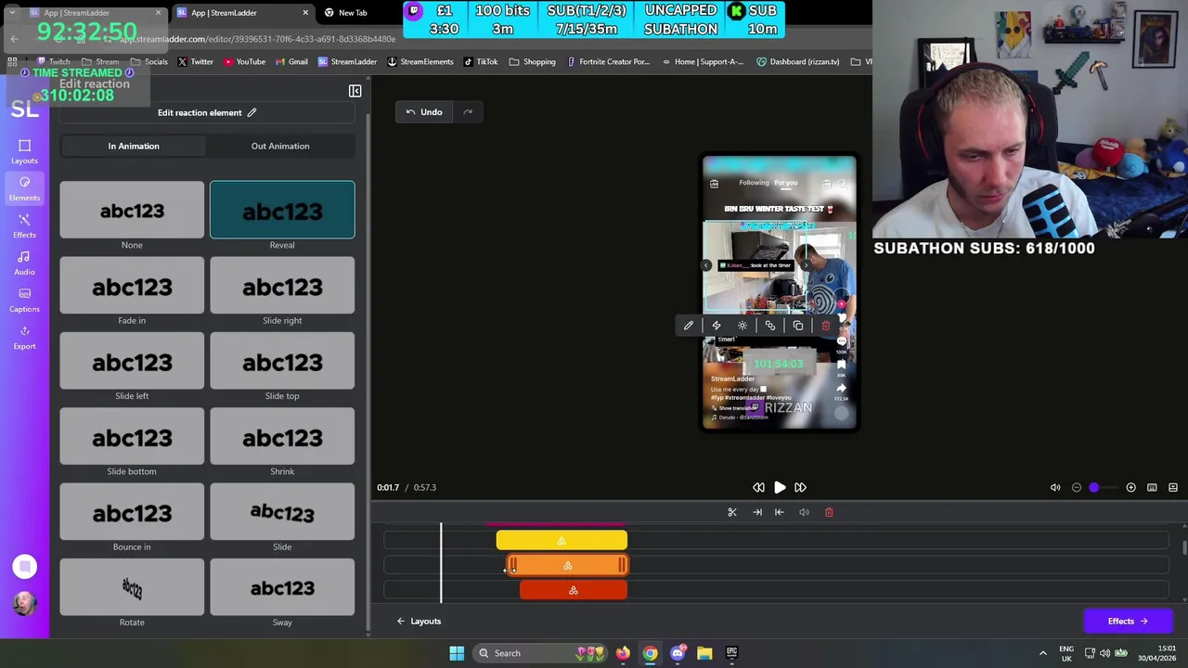Click the left arrow on the preview reaction box
Viewport: 1188px width, 668px height.
(706, 265)
